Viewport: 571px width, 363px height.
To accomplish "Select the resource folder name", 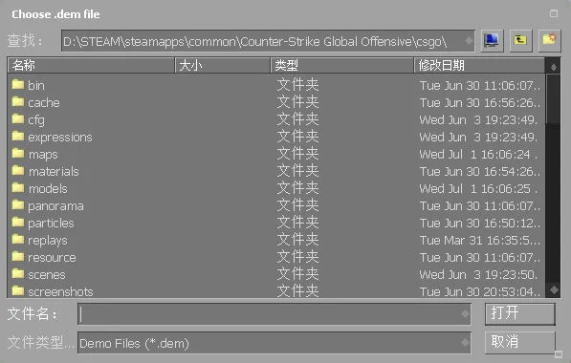I will pos(52,258).
